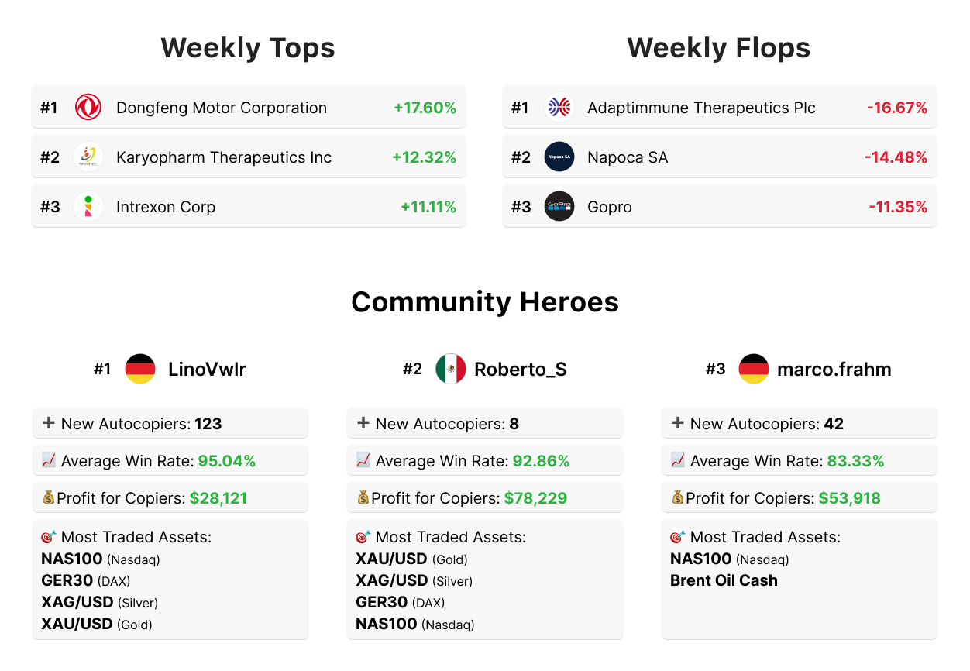Image resolution: width=970 pixels, height=671 pixels.
Task: Click the target icon in LinoVwlr's Most Traded Assets
Action: click(49, 536)
